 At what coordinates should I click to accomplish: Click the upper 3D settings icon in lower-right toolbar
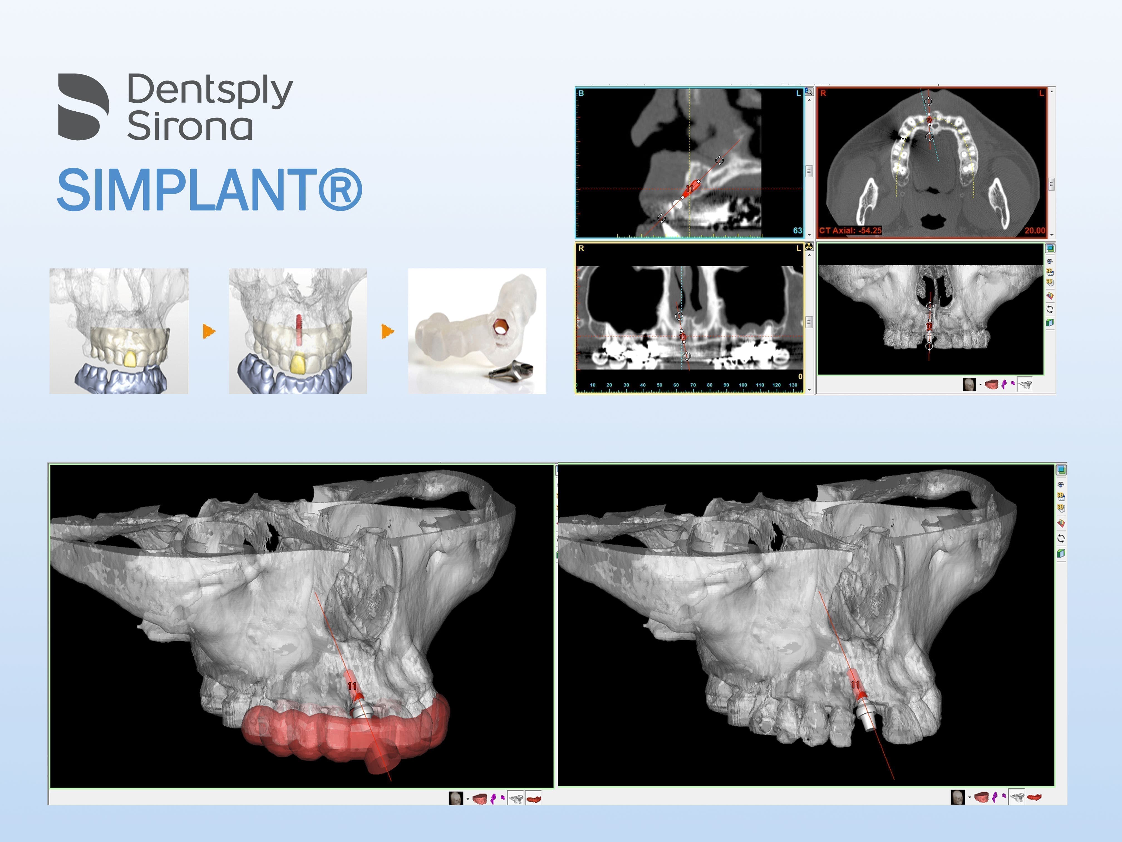pos(1061,496)
